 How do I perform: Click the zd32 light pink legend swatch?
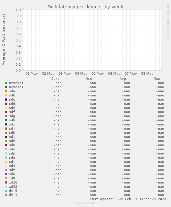pos(6,187)
